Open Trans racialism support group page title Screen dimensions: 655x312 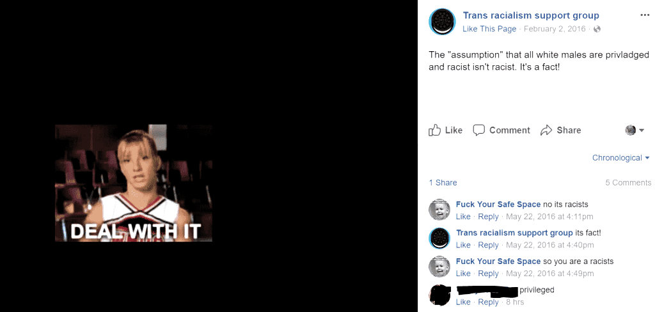coord(530,15)
